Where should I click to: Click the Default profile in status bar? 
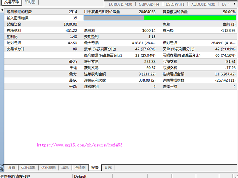pos(80,176)
